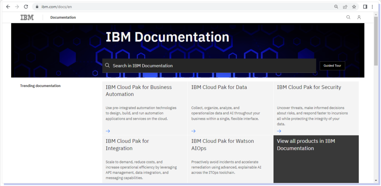Open the Chrome three-dot menu
This screenshot has width=381, height=186.
point(372,7)
